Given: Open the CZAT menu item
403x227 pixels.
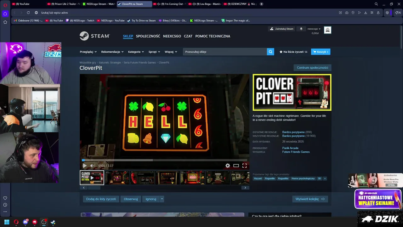Looking at the screenshot, I should coord(188,36).
